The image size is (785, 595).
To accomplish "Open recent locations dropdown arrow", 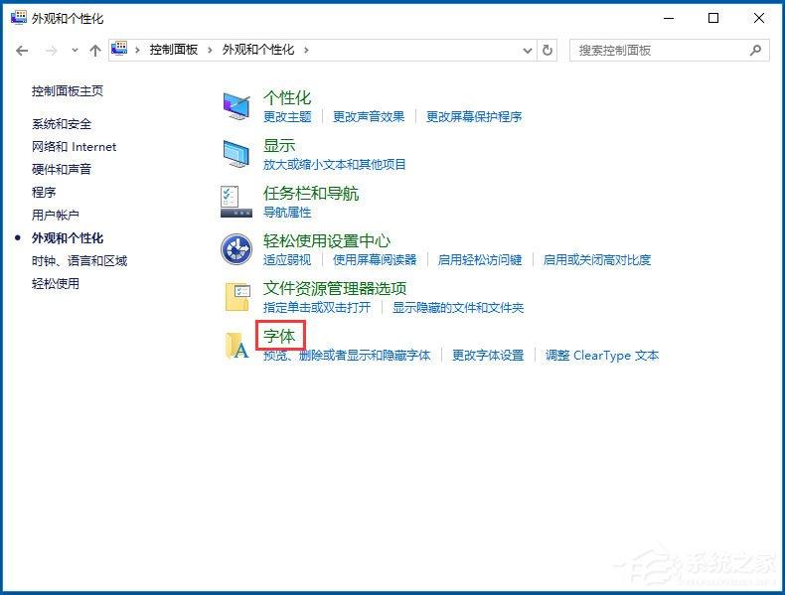I will [75, 51].
